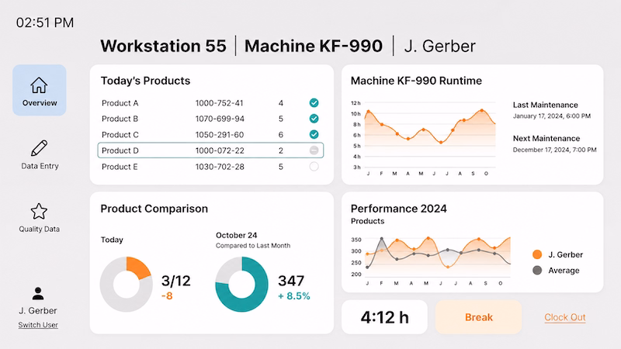The height and width of the screenshot is (349, 621).
Task: Click the J. Gerber name in header
Action: [x=439, y=46]
